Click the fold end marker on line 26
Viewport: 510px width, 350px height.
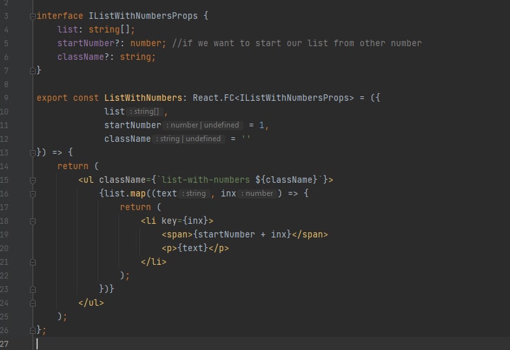click(33, 330)
